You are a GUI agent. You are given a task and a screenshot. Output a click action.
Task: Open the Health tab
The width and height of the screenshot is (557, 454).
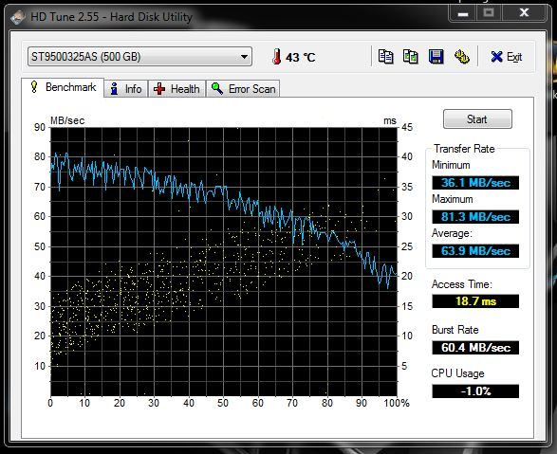point(176,89)
